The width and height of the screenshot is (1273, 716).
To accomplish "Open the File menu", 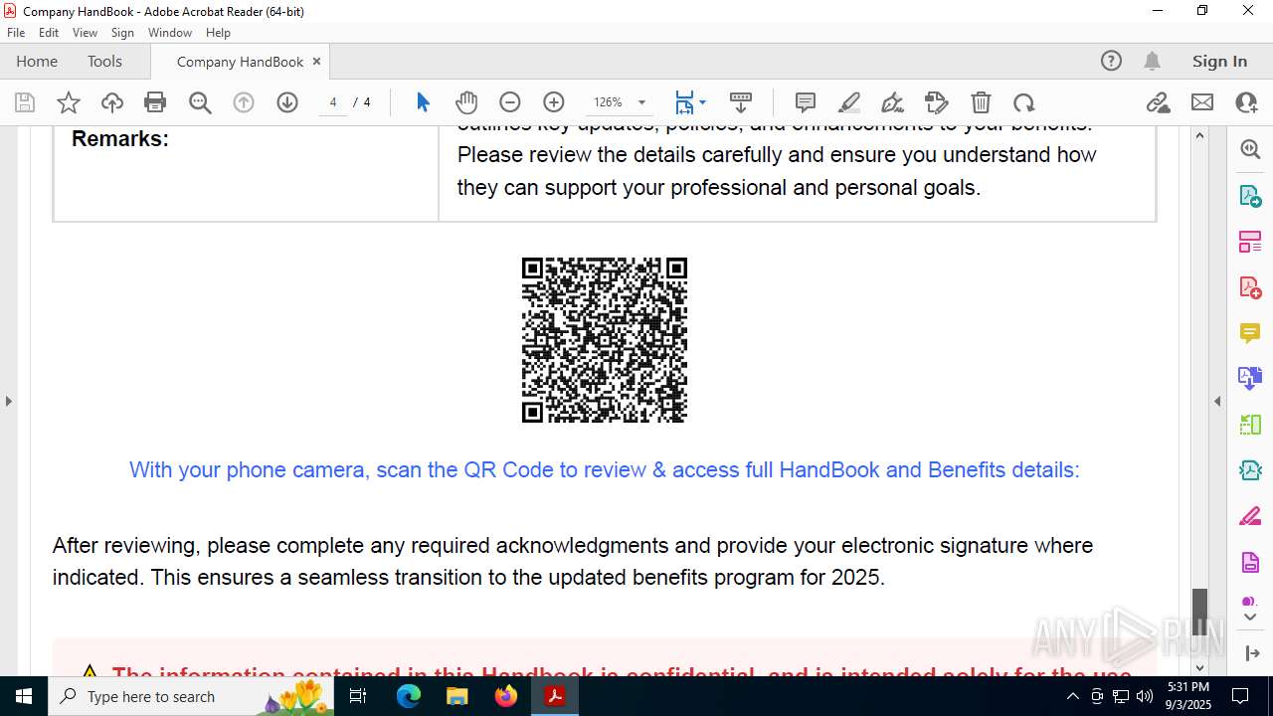I will [16, 33].
